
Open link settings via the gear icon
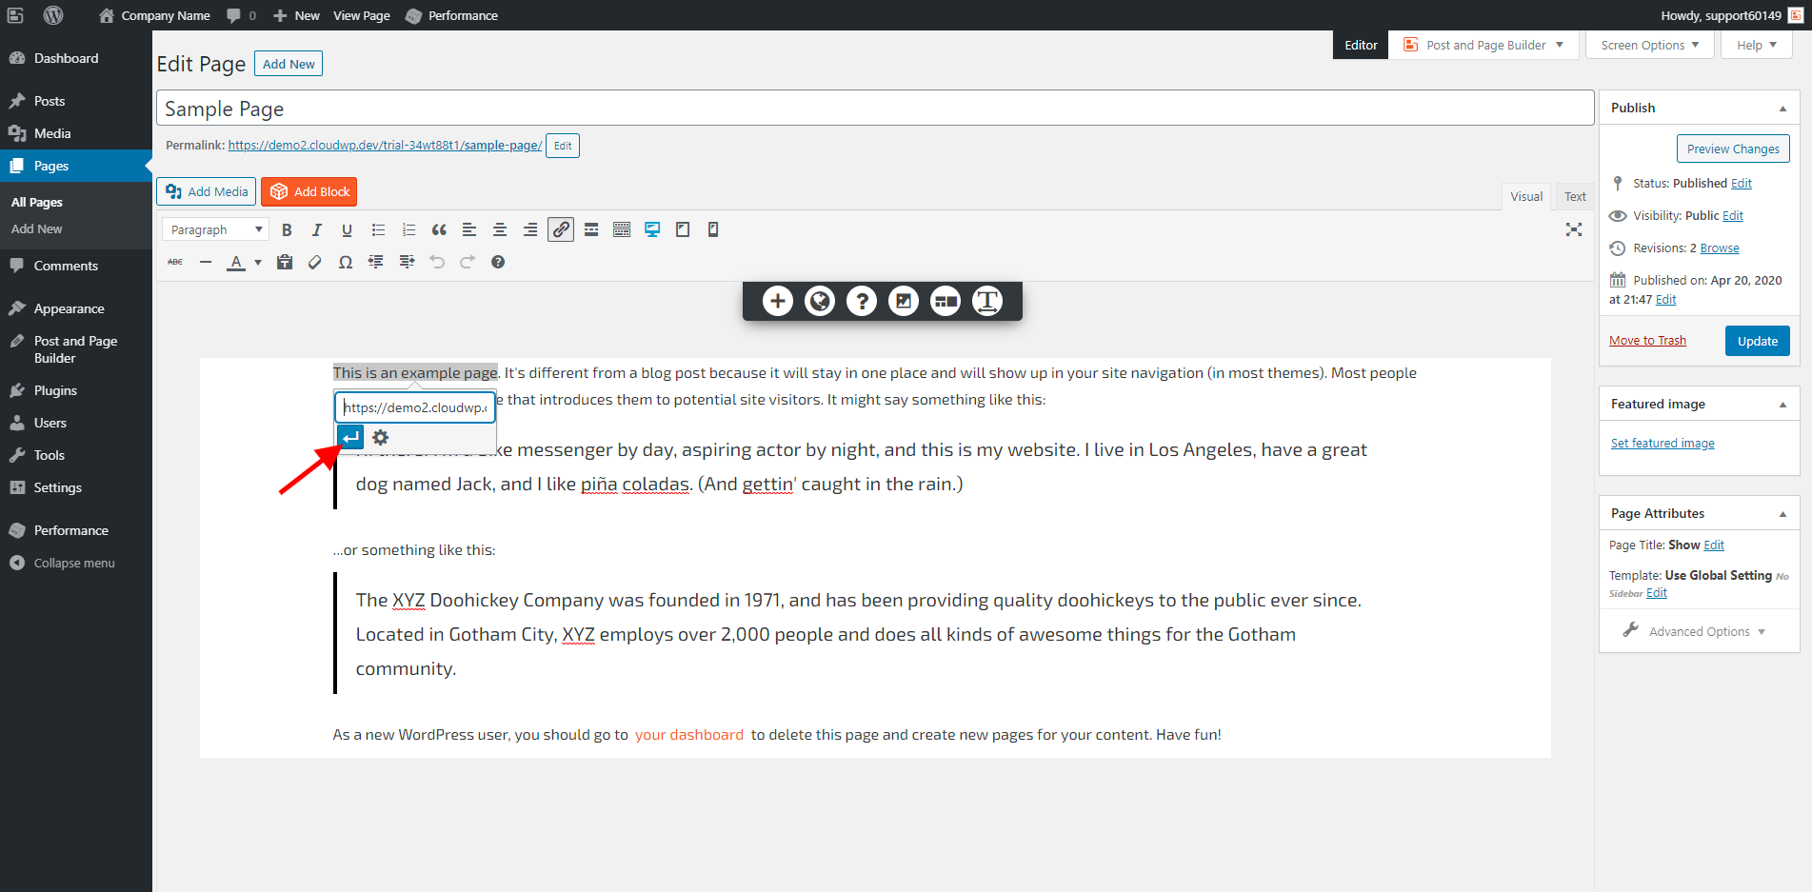point(381,437)
